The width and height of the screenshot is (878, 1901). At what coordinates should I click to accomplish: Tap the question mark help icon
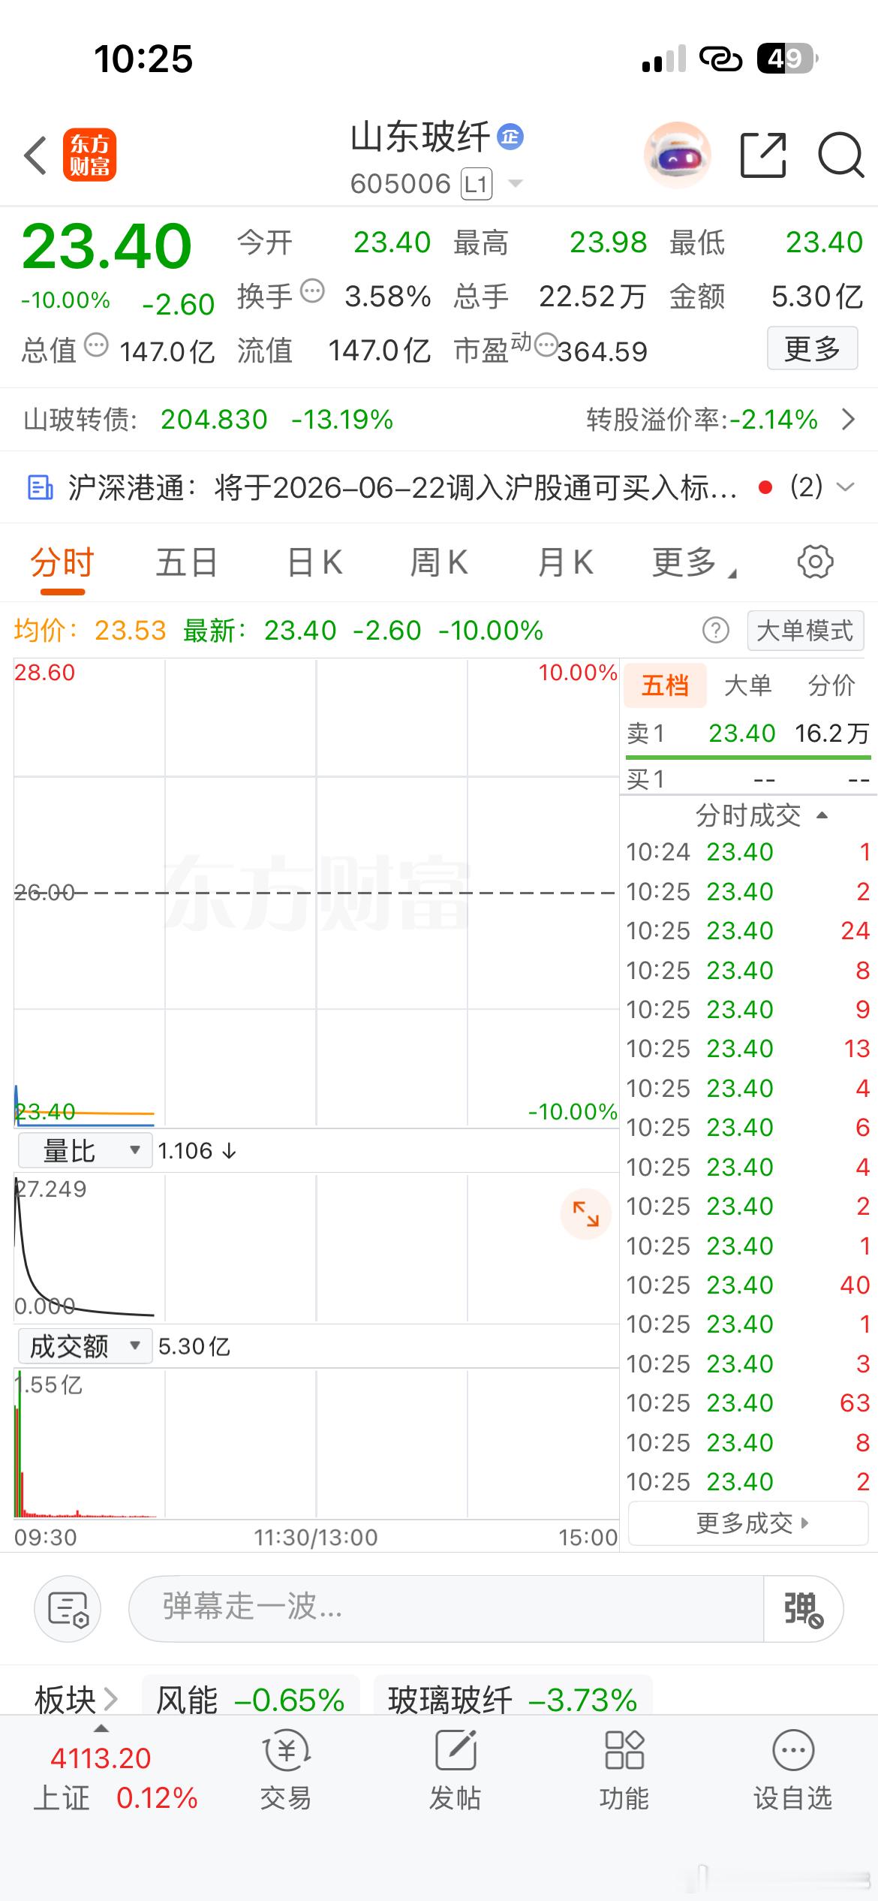tap(715, 631)
